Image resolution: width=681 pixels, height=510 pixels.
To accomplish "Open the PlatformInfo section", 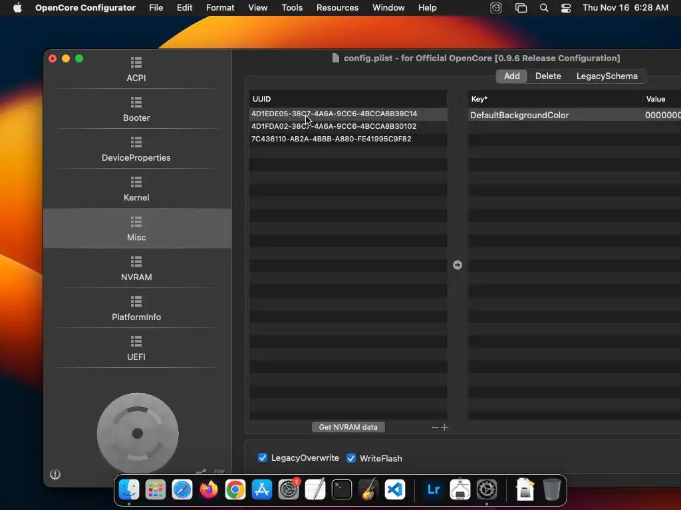I will tap(136, 308).
